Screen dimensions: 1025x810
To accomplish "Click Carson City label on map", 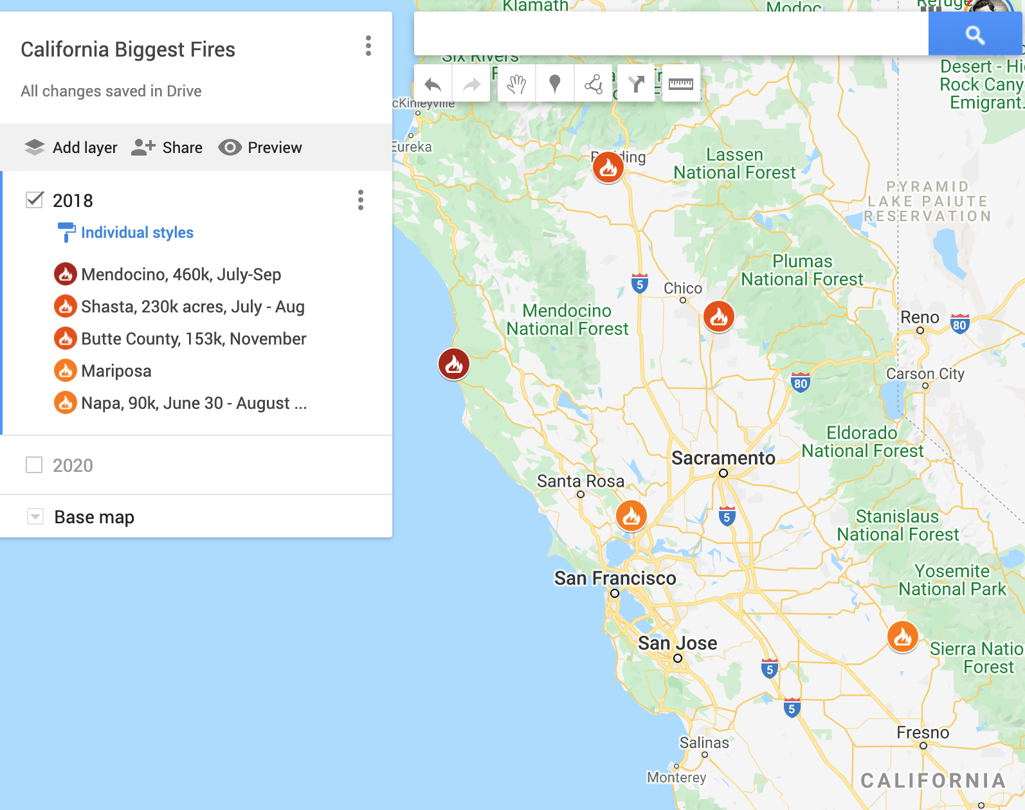I will click(x=925, y=373).
